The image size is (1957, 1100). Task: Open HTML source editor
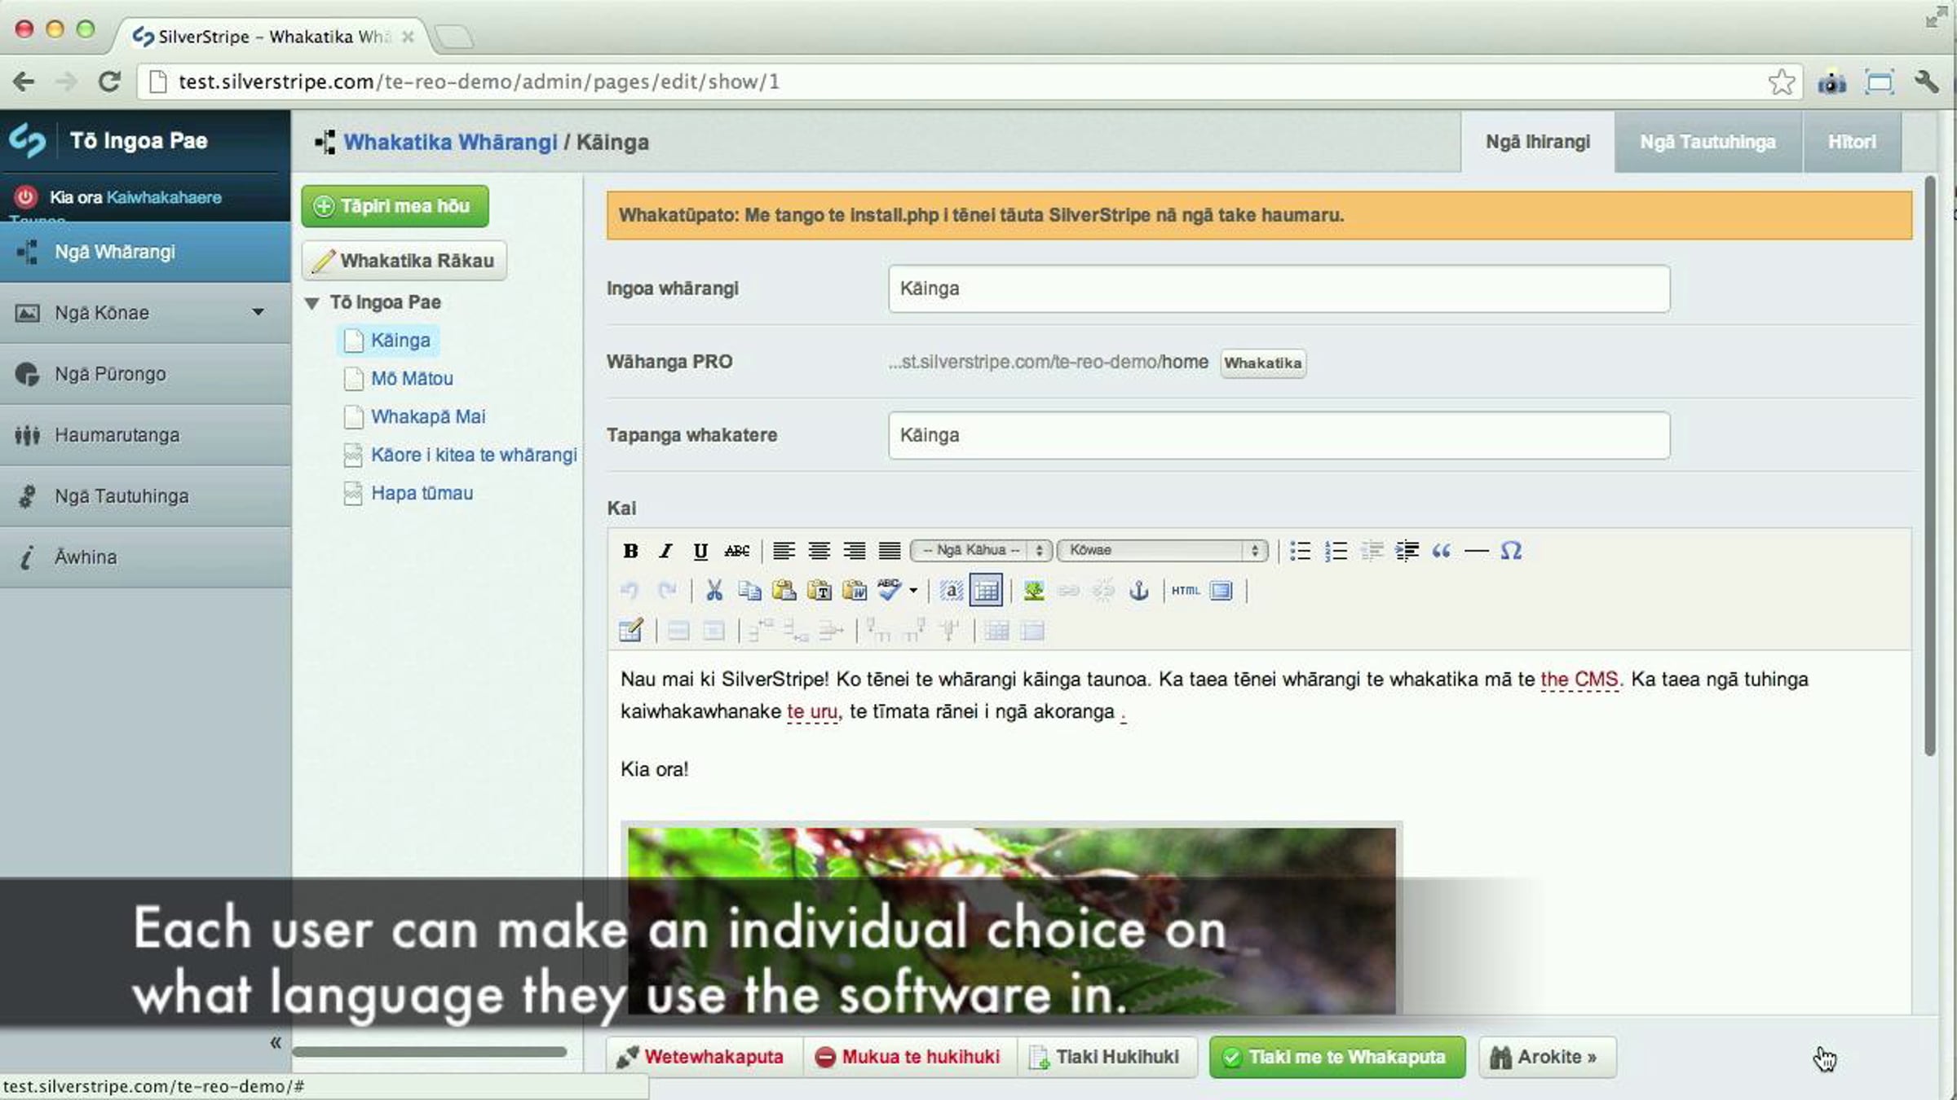point(1186,591)
